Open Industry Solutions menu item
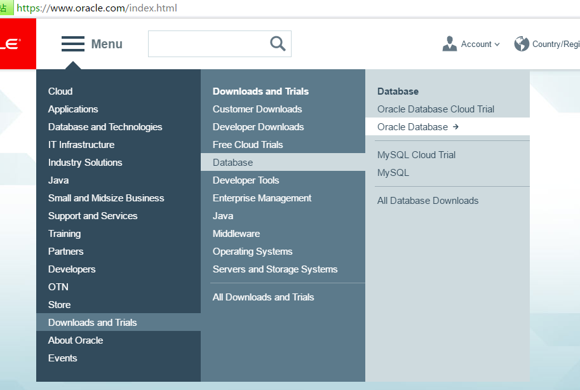 tap(85, 163)
